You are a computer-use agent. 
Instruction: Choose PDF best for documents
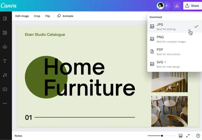pyautogui.click(x=175, y=52)
